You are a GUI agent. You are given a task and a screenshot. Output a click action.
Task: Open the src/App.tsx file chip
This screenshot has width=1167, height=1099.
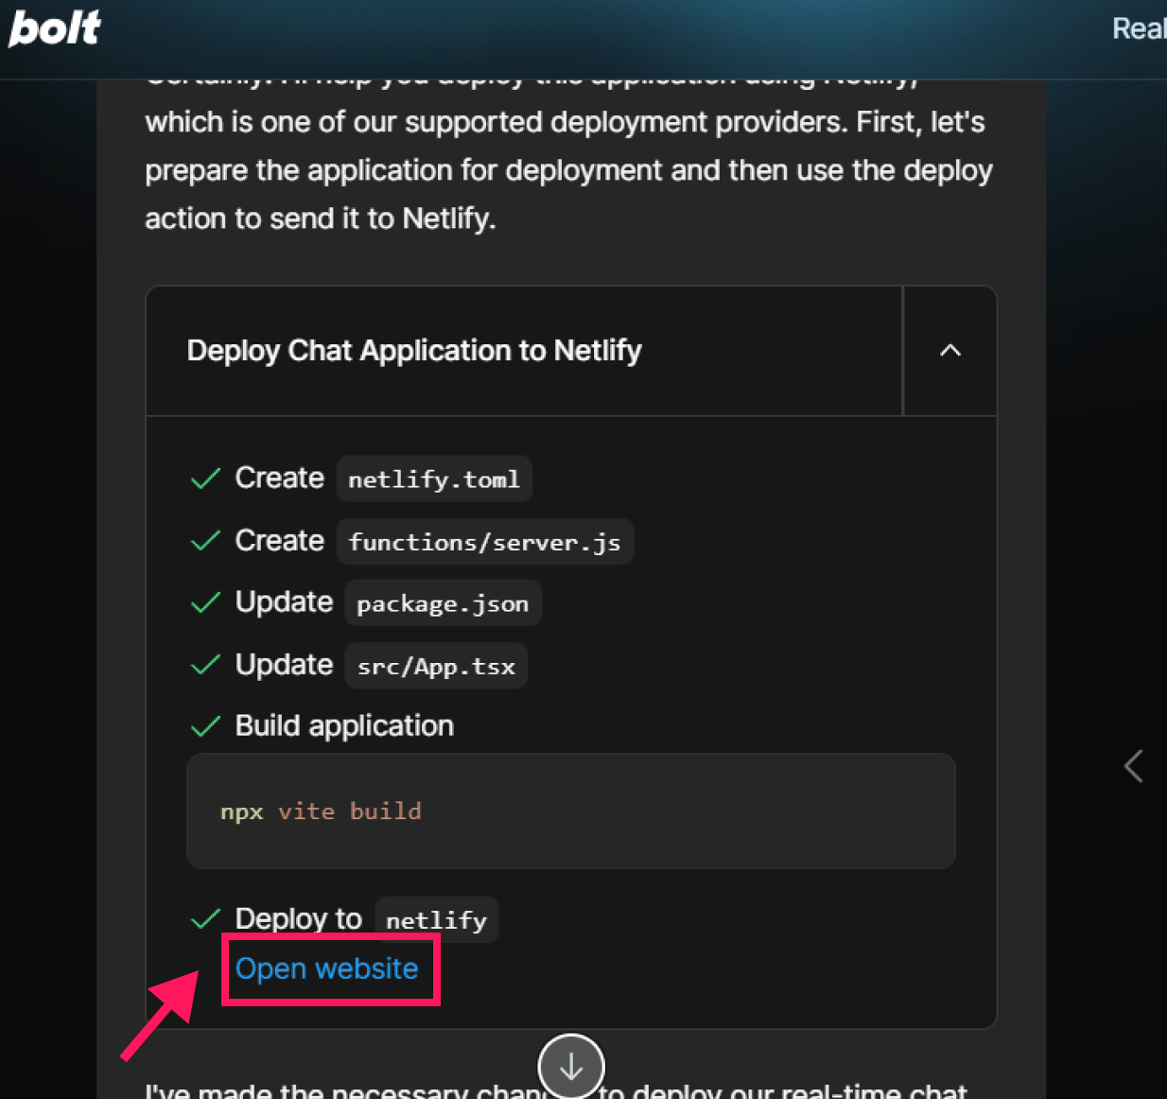(435, 667)
